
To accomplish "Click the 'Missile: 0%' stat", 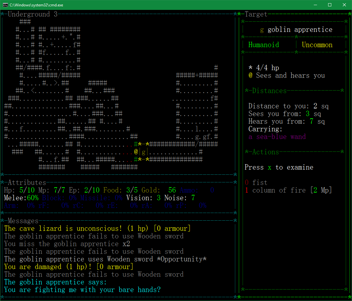I will [x=101, y=198].
